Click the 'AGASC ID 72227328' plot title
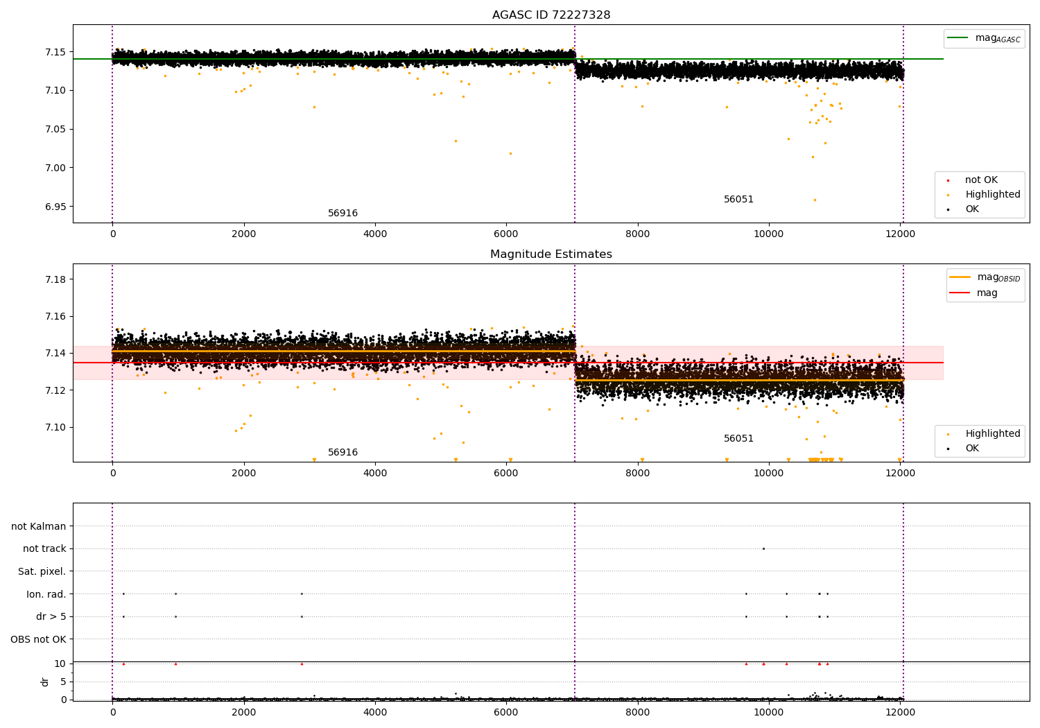1040x728 pixels. pos(551,15)
